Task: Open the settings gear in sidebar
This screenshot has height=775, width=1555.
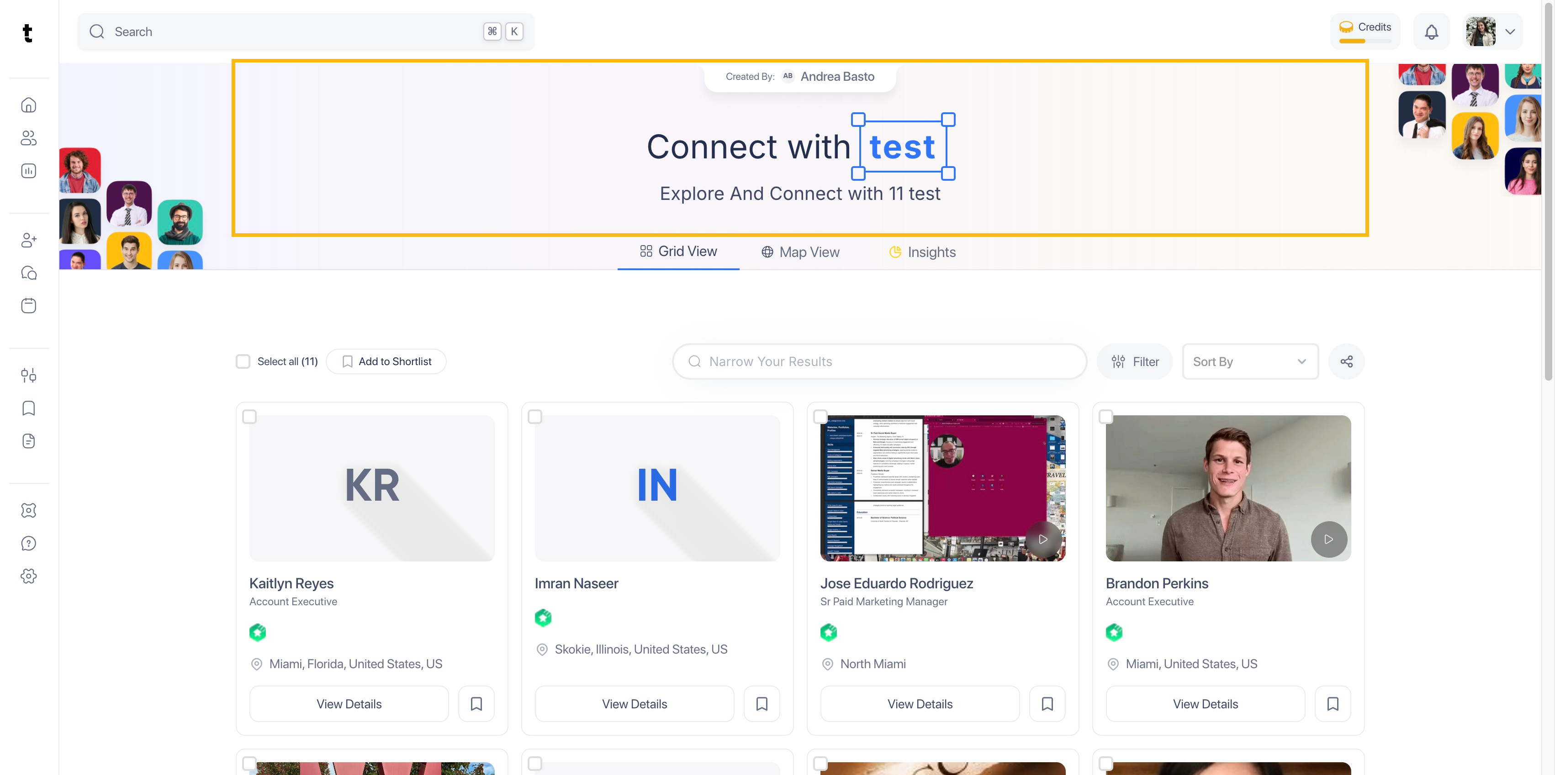Action: tap(28, 576)
